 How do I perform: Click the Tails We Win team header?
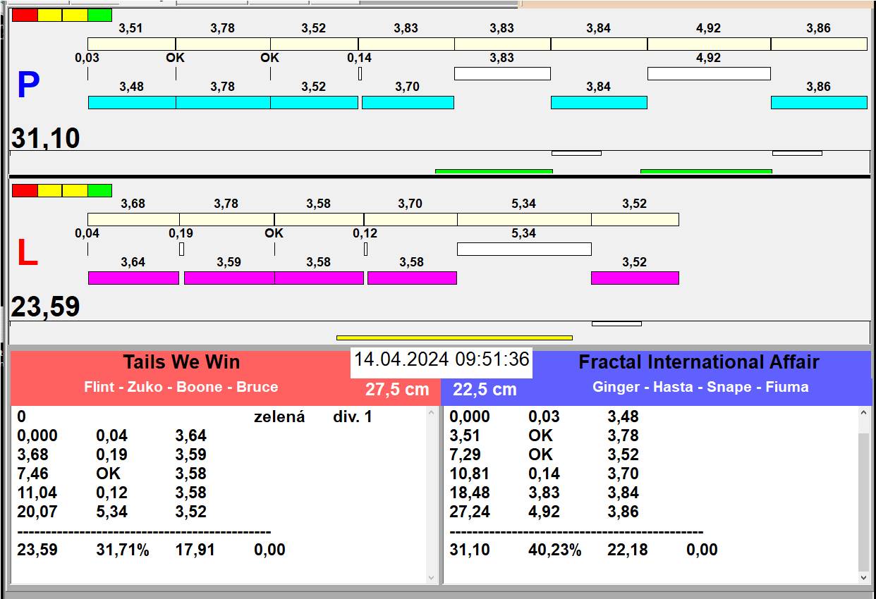[x=181, y=362]
